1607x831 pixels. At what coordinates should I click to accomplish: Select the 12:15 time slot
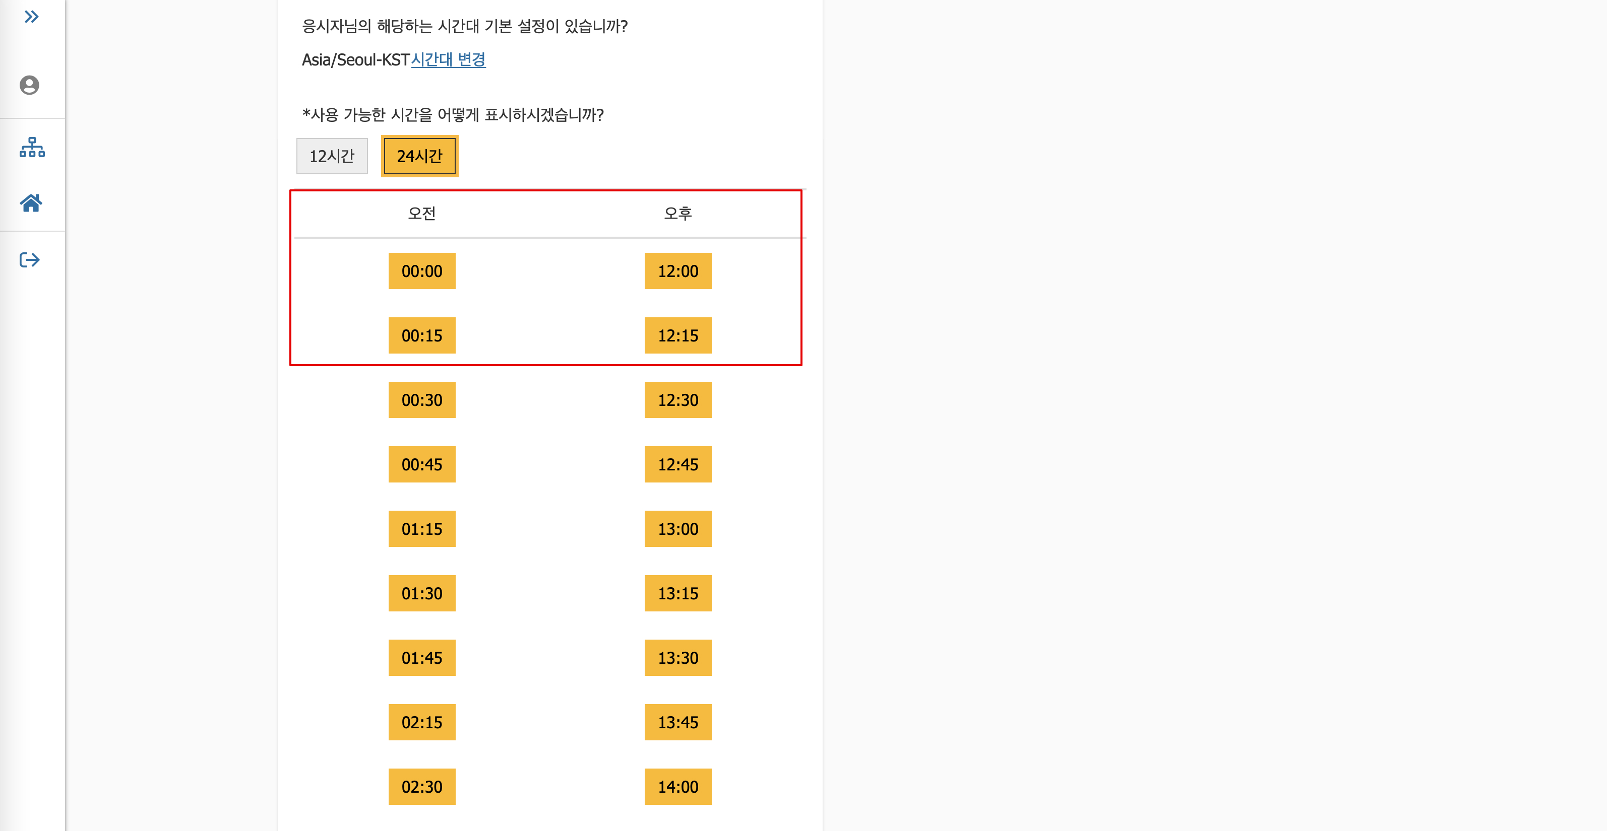pyautogui.click(x=677, y=335)
